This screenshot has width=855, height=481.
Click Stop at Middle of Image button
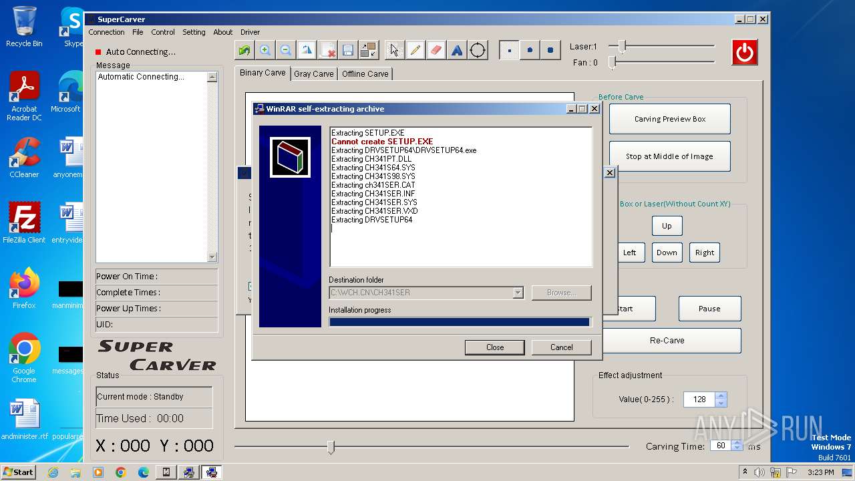670,156
